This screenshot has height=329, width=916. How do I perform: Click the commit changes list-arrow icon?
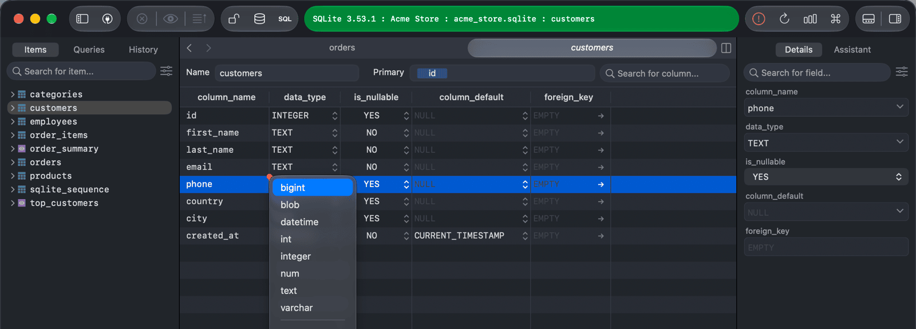coord(199,19)
